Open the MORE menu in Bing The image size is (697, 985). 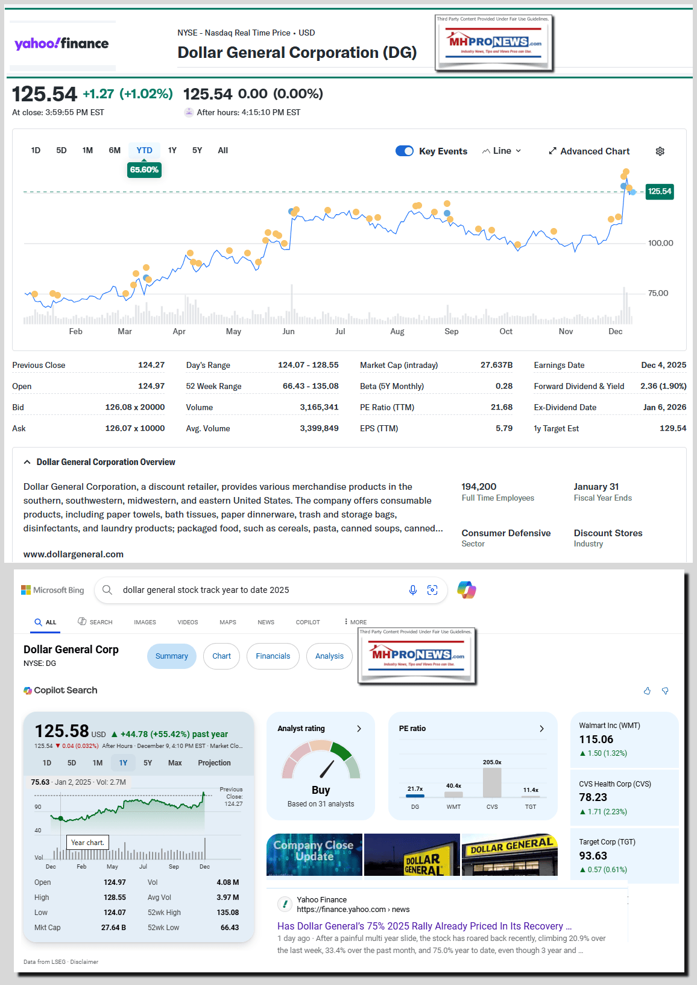click(356, 622)
